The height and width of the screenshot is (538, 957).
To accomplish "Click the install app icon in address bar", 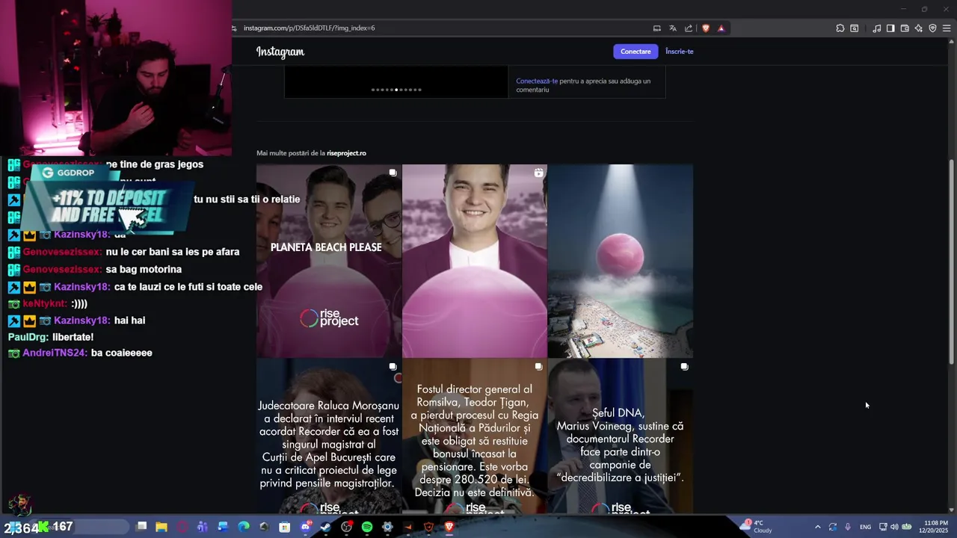I will 657,28.
